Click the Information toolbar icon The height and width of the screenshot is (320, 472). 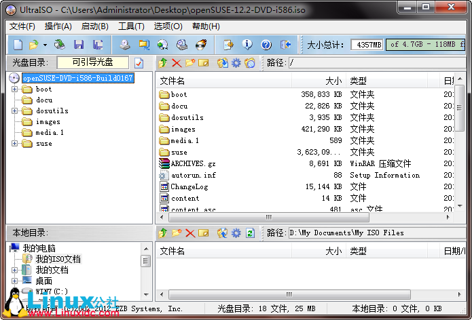247,45
